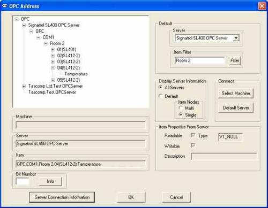The image size is (268, 208).
Task: Click the Cancel button
Action: point(176,197)
